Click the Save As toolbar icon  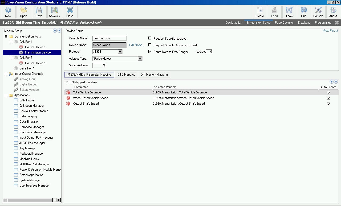point(55,12)
